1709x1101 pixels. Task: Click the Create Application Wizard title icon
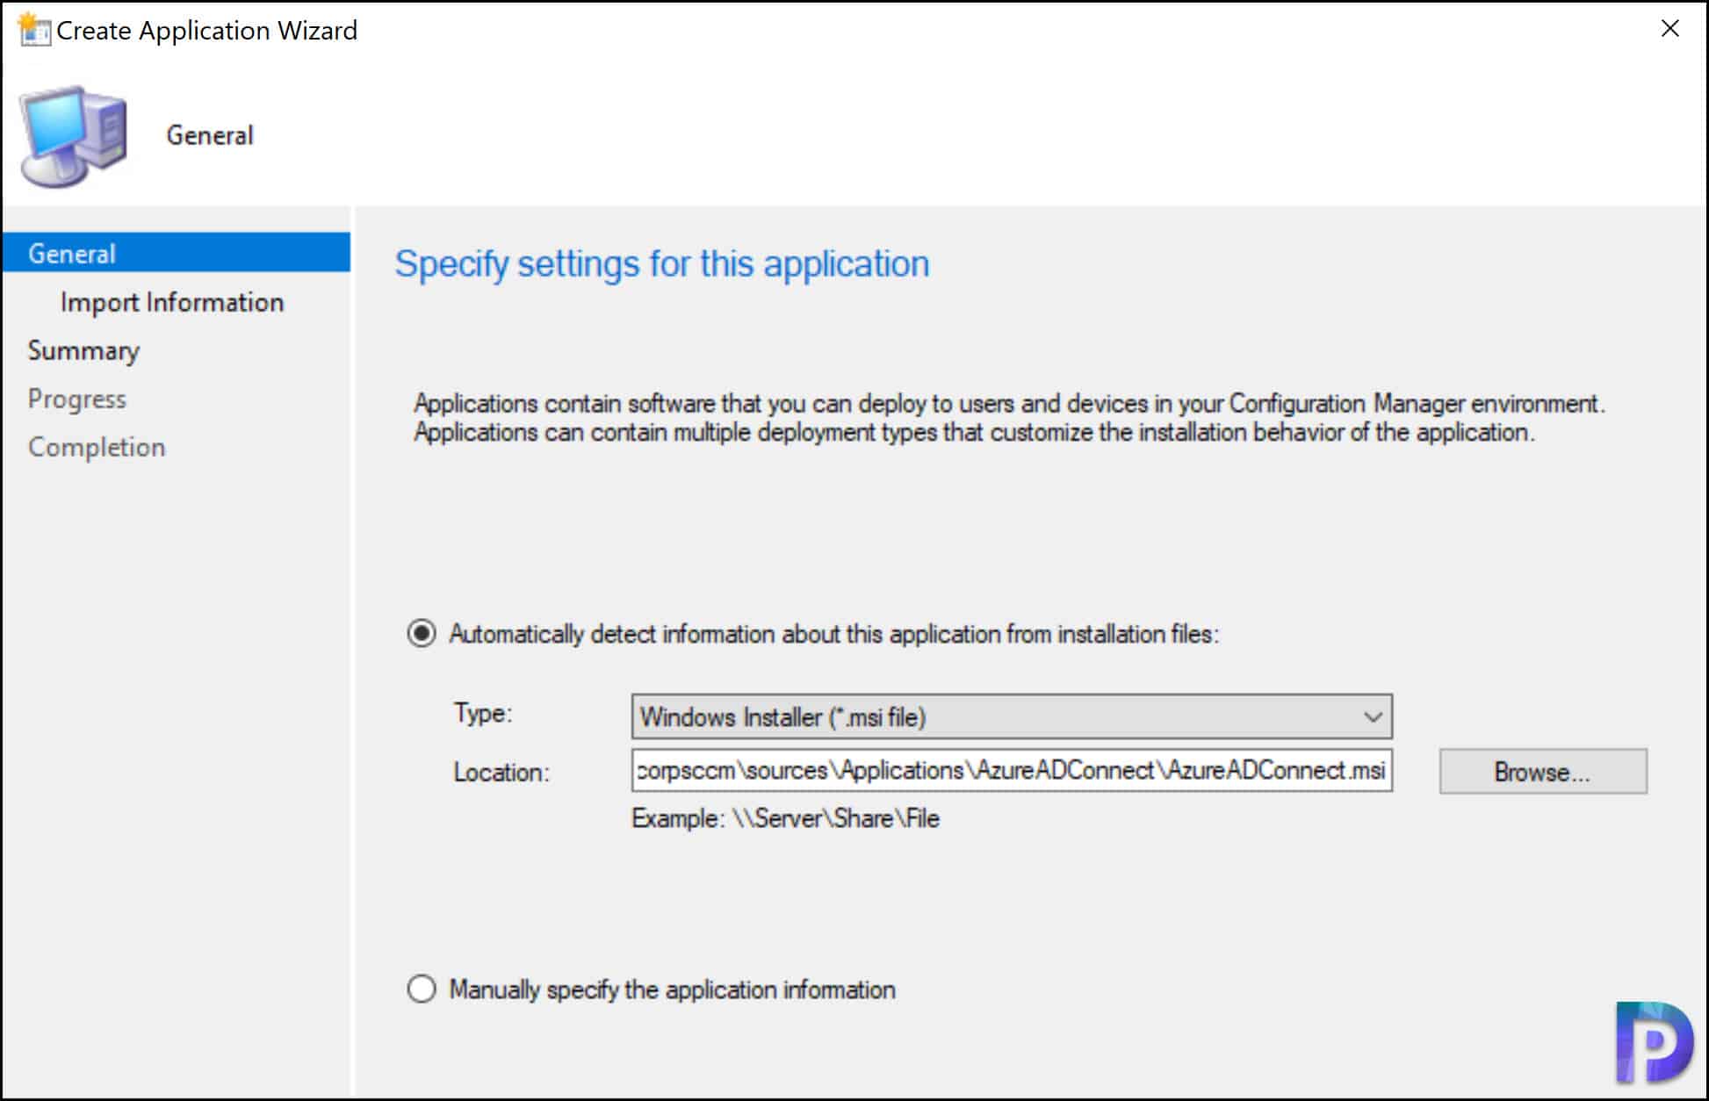coord(34,29)
